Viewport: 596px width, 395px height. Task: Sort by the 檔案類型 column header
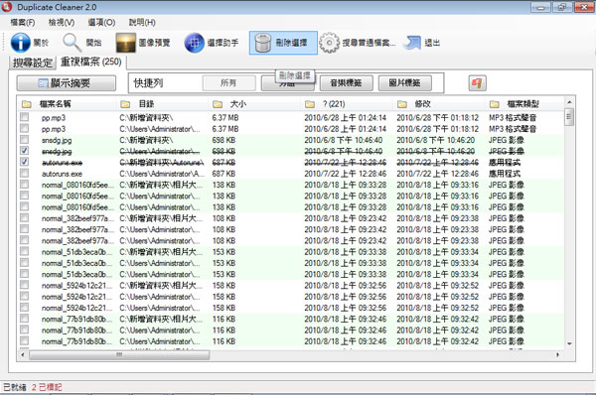(x=522, y=104)
